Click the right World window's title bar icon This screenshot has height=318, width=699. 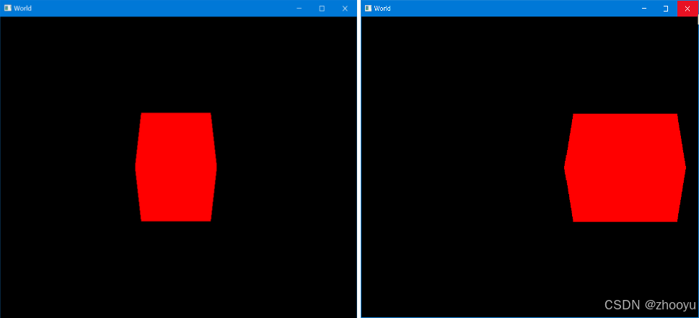[368, 8]
